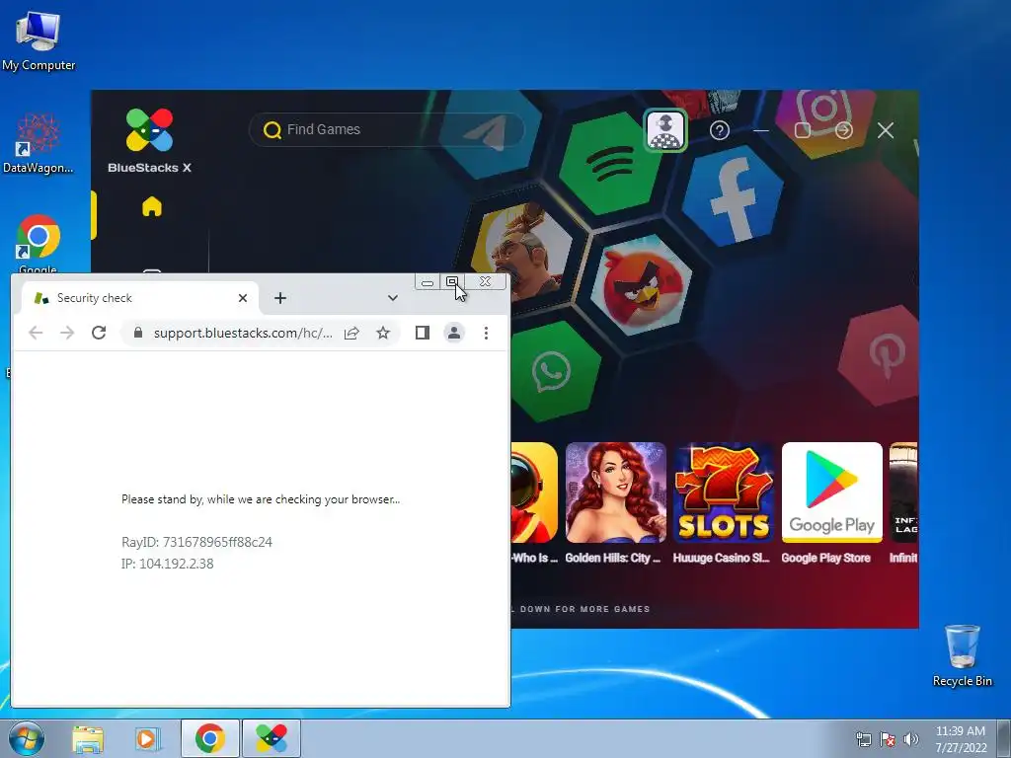Open Chrome three-dot menu

[x=486, y=333]
